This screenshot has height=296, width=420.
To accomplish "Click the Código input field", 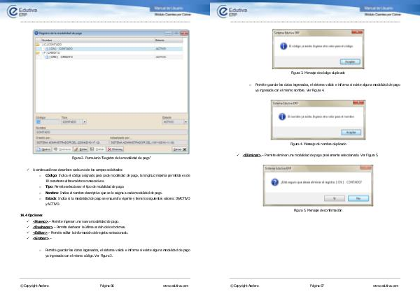I will point(46,121).
